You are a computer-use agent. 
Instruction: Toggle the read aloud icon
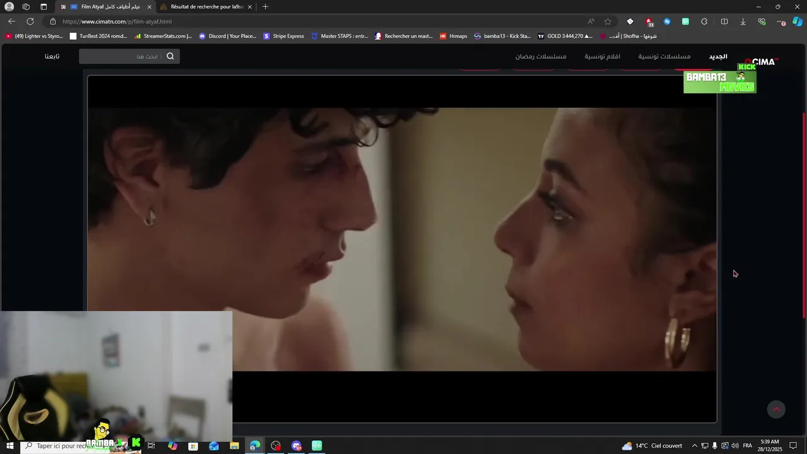point(591,21)
